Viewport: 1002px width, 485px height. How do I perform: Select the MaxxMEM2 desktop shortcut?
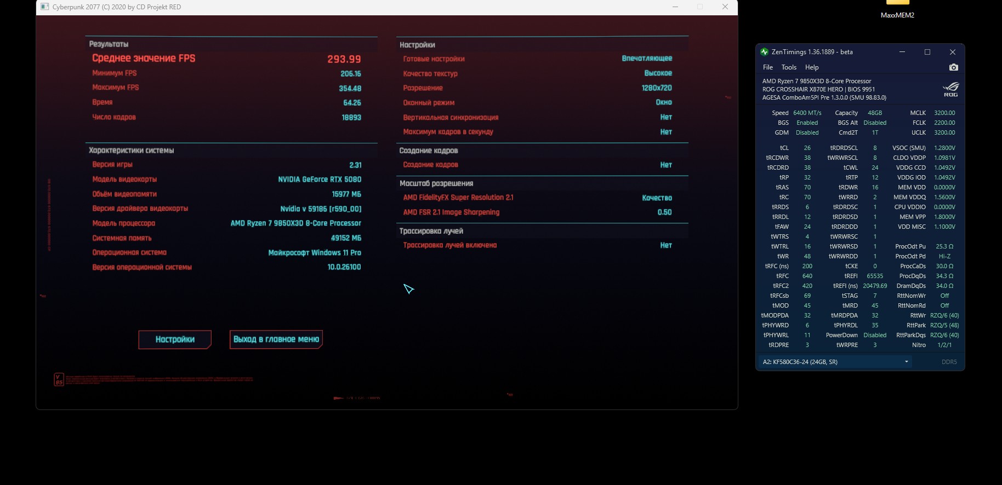[897, 9]
